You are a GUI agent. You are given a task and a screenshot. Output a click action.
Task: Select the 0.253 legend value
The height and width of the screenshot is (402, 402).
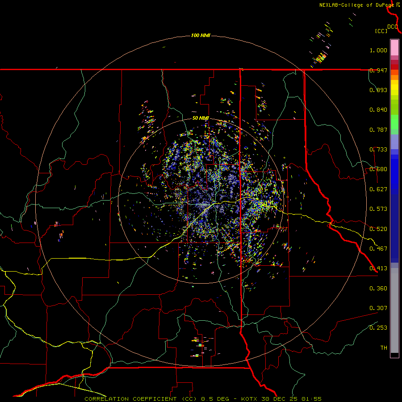click(378, 328)
